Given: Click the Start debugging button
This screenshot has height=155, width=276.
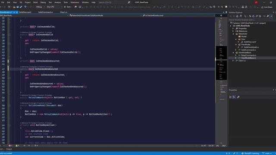Looking at the screenshot, I should (x=67, y=7).
